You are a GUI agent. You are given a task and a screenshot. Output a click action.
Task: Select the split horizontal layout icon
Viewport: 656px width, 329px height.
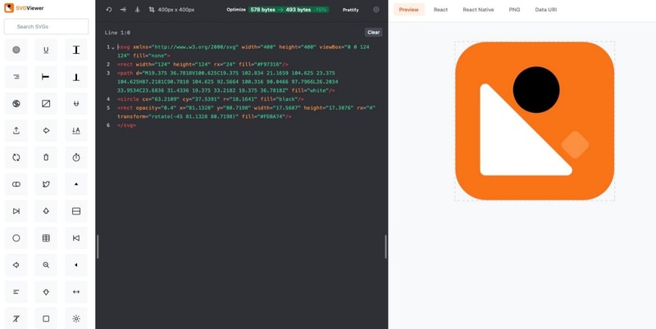point(76,211)
